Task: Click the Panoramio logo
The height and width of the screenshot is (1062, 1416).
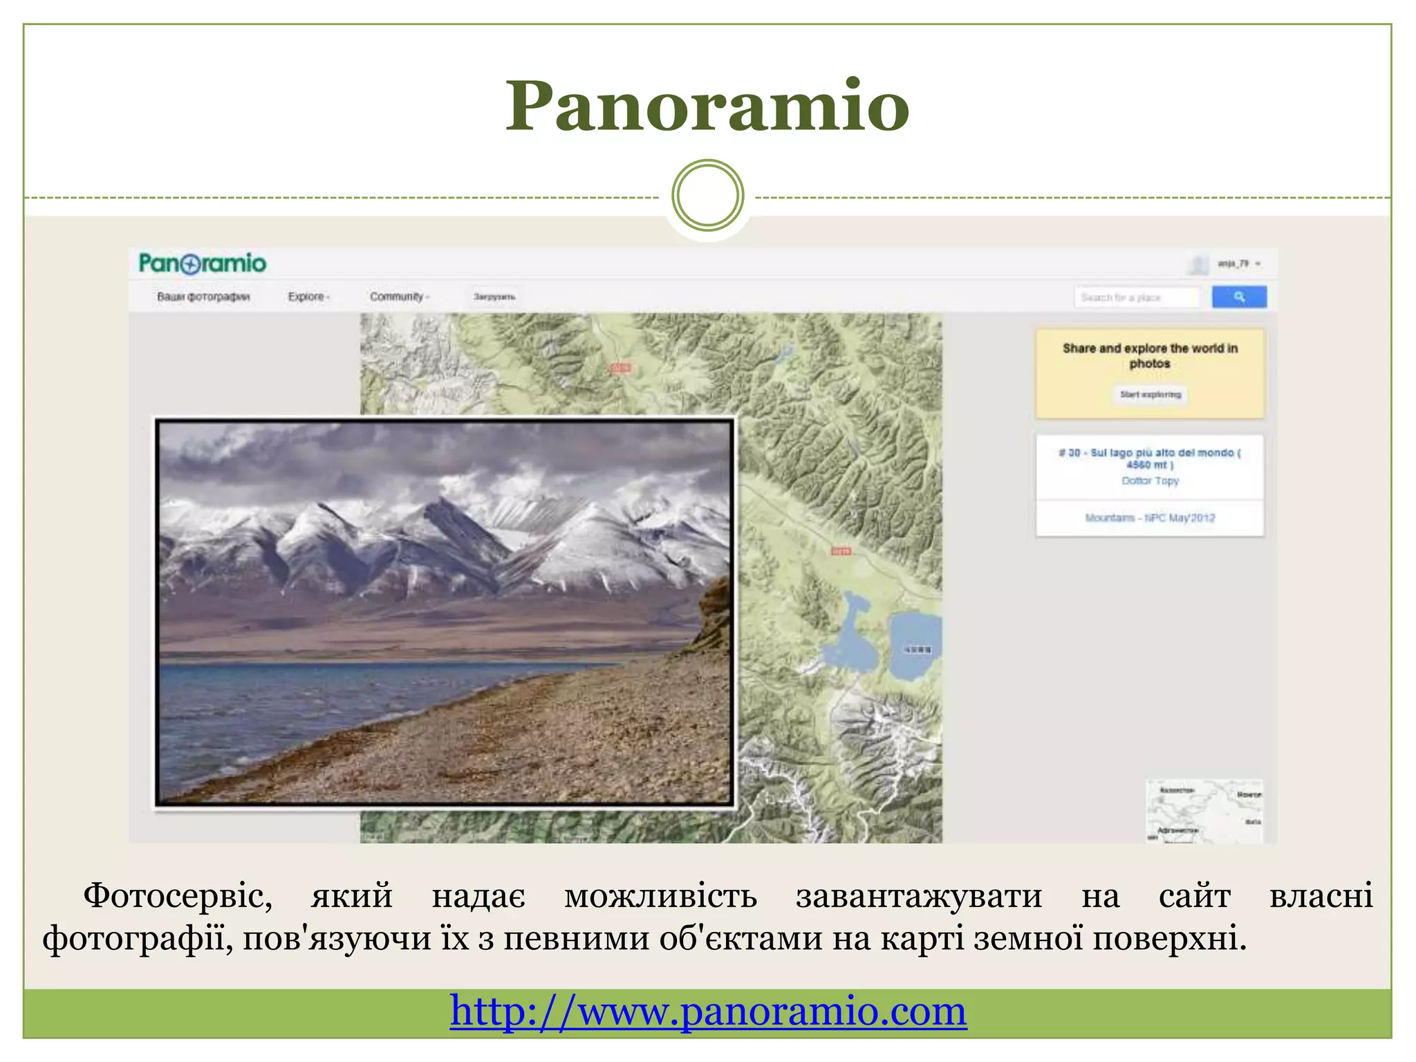Action: point(203,263)
